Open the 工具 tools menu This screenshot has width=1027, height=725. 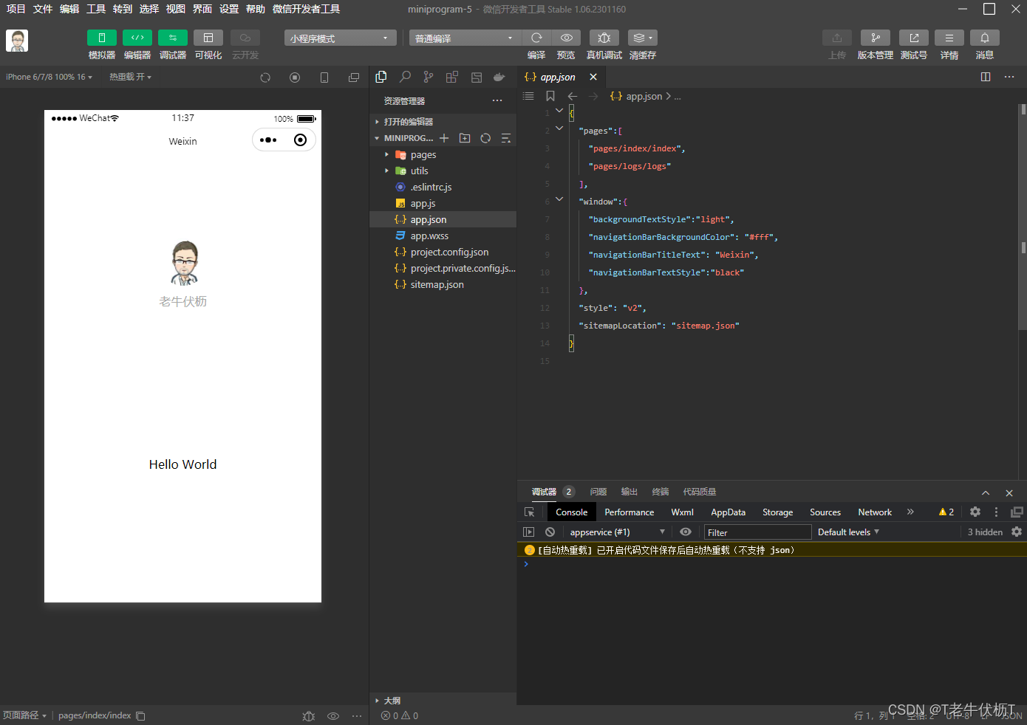point(96,9)
